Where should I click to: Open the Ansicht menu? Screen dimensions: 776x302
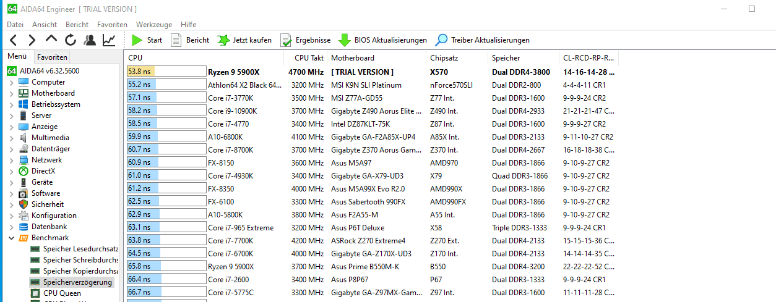click(45, 25)
